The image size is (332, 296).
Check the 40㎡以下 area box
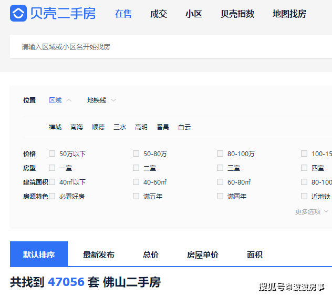point(52,182)
